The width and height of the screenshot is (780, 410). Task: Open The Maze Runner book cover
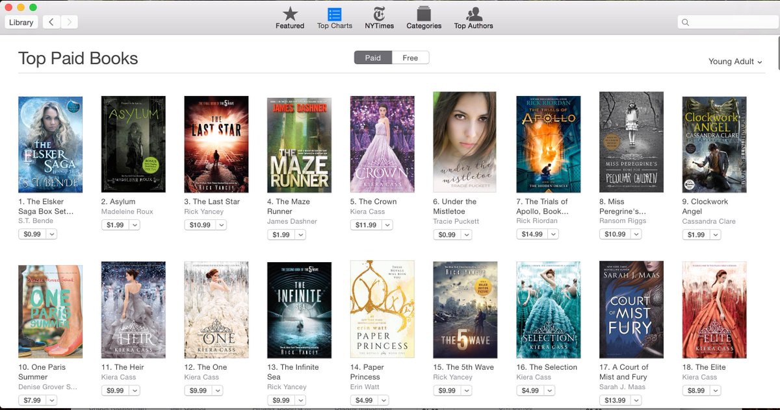[x=300, y=145]
